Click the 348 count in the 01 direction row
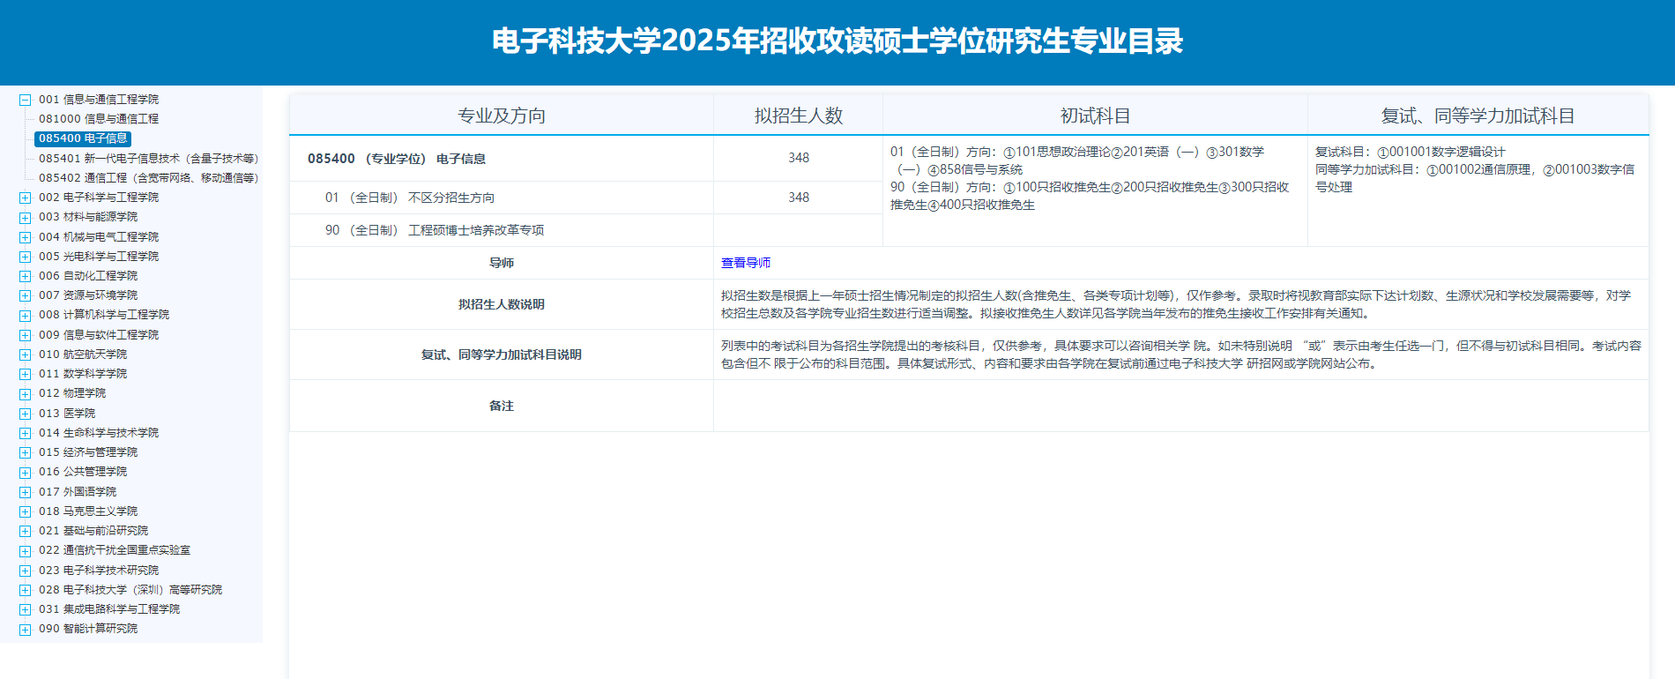The image size is (1675, 679). [799, 198]
